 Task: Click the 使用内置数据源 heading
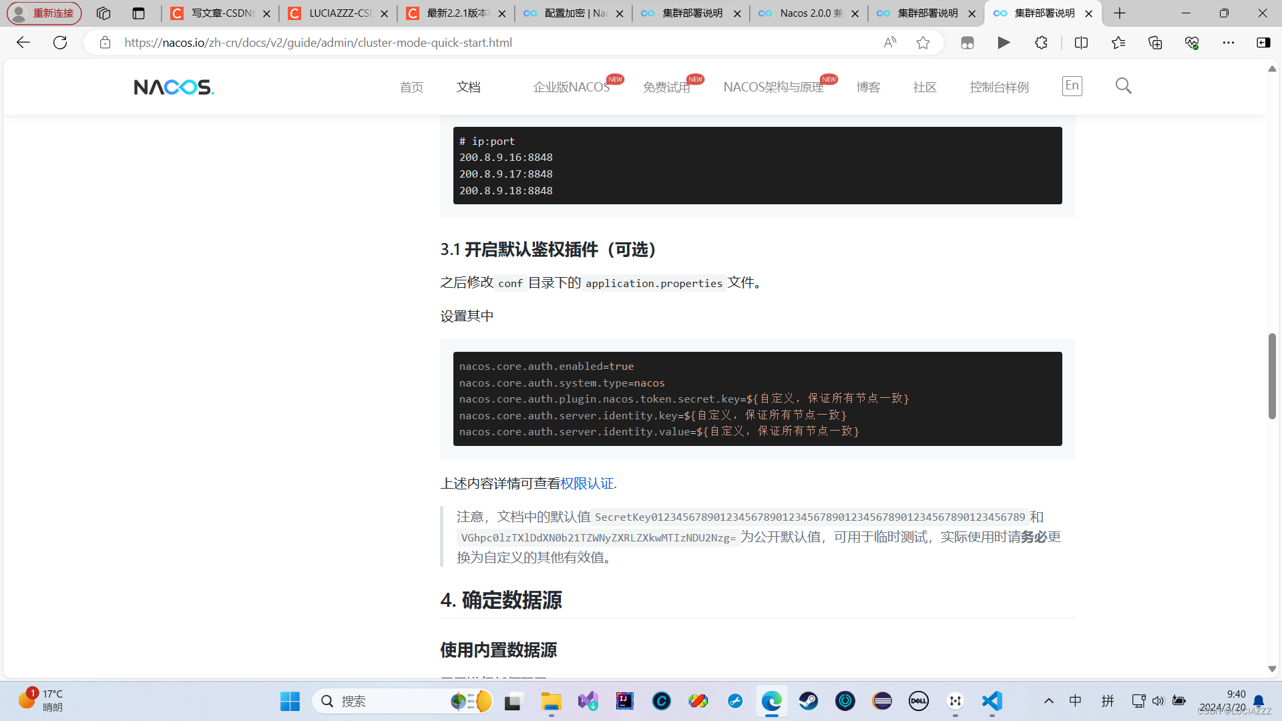pyautogui.click(x=499, y=650)
